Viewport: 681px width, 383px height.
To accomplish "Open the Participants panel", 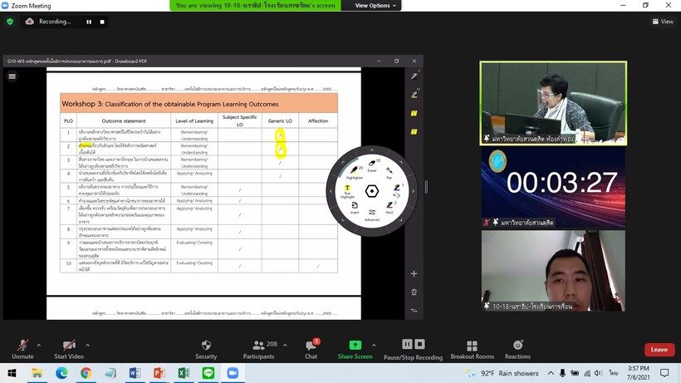I will (259, 350).
